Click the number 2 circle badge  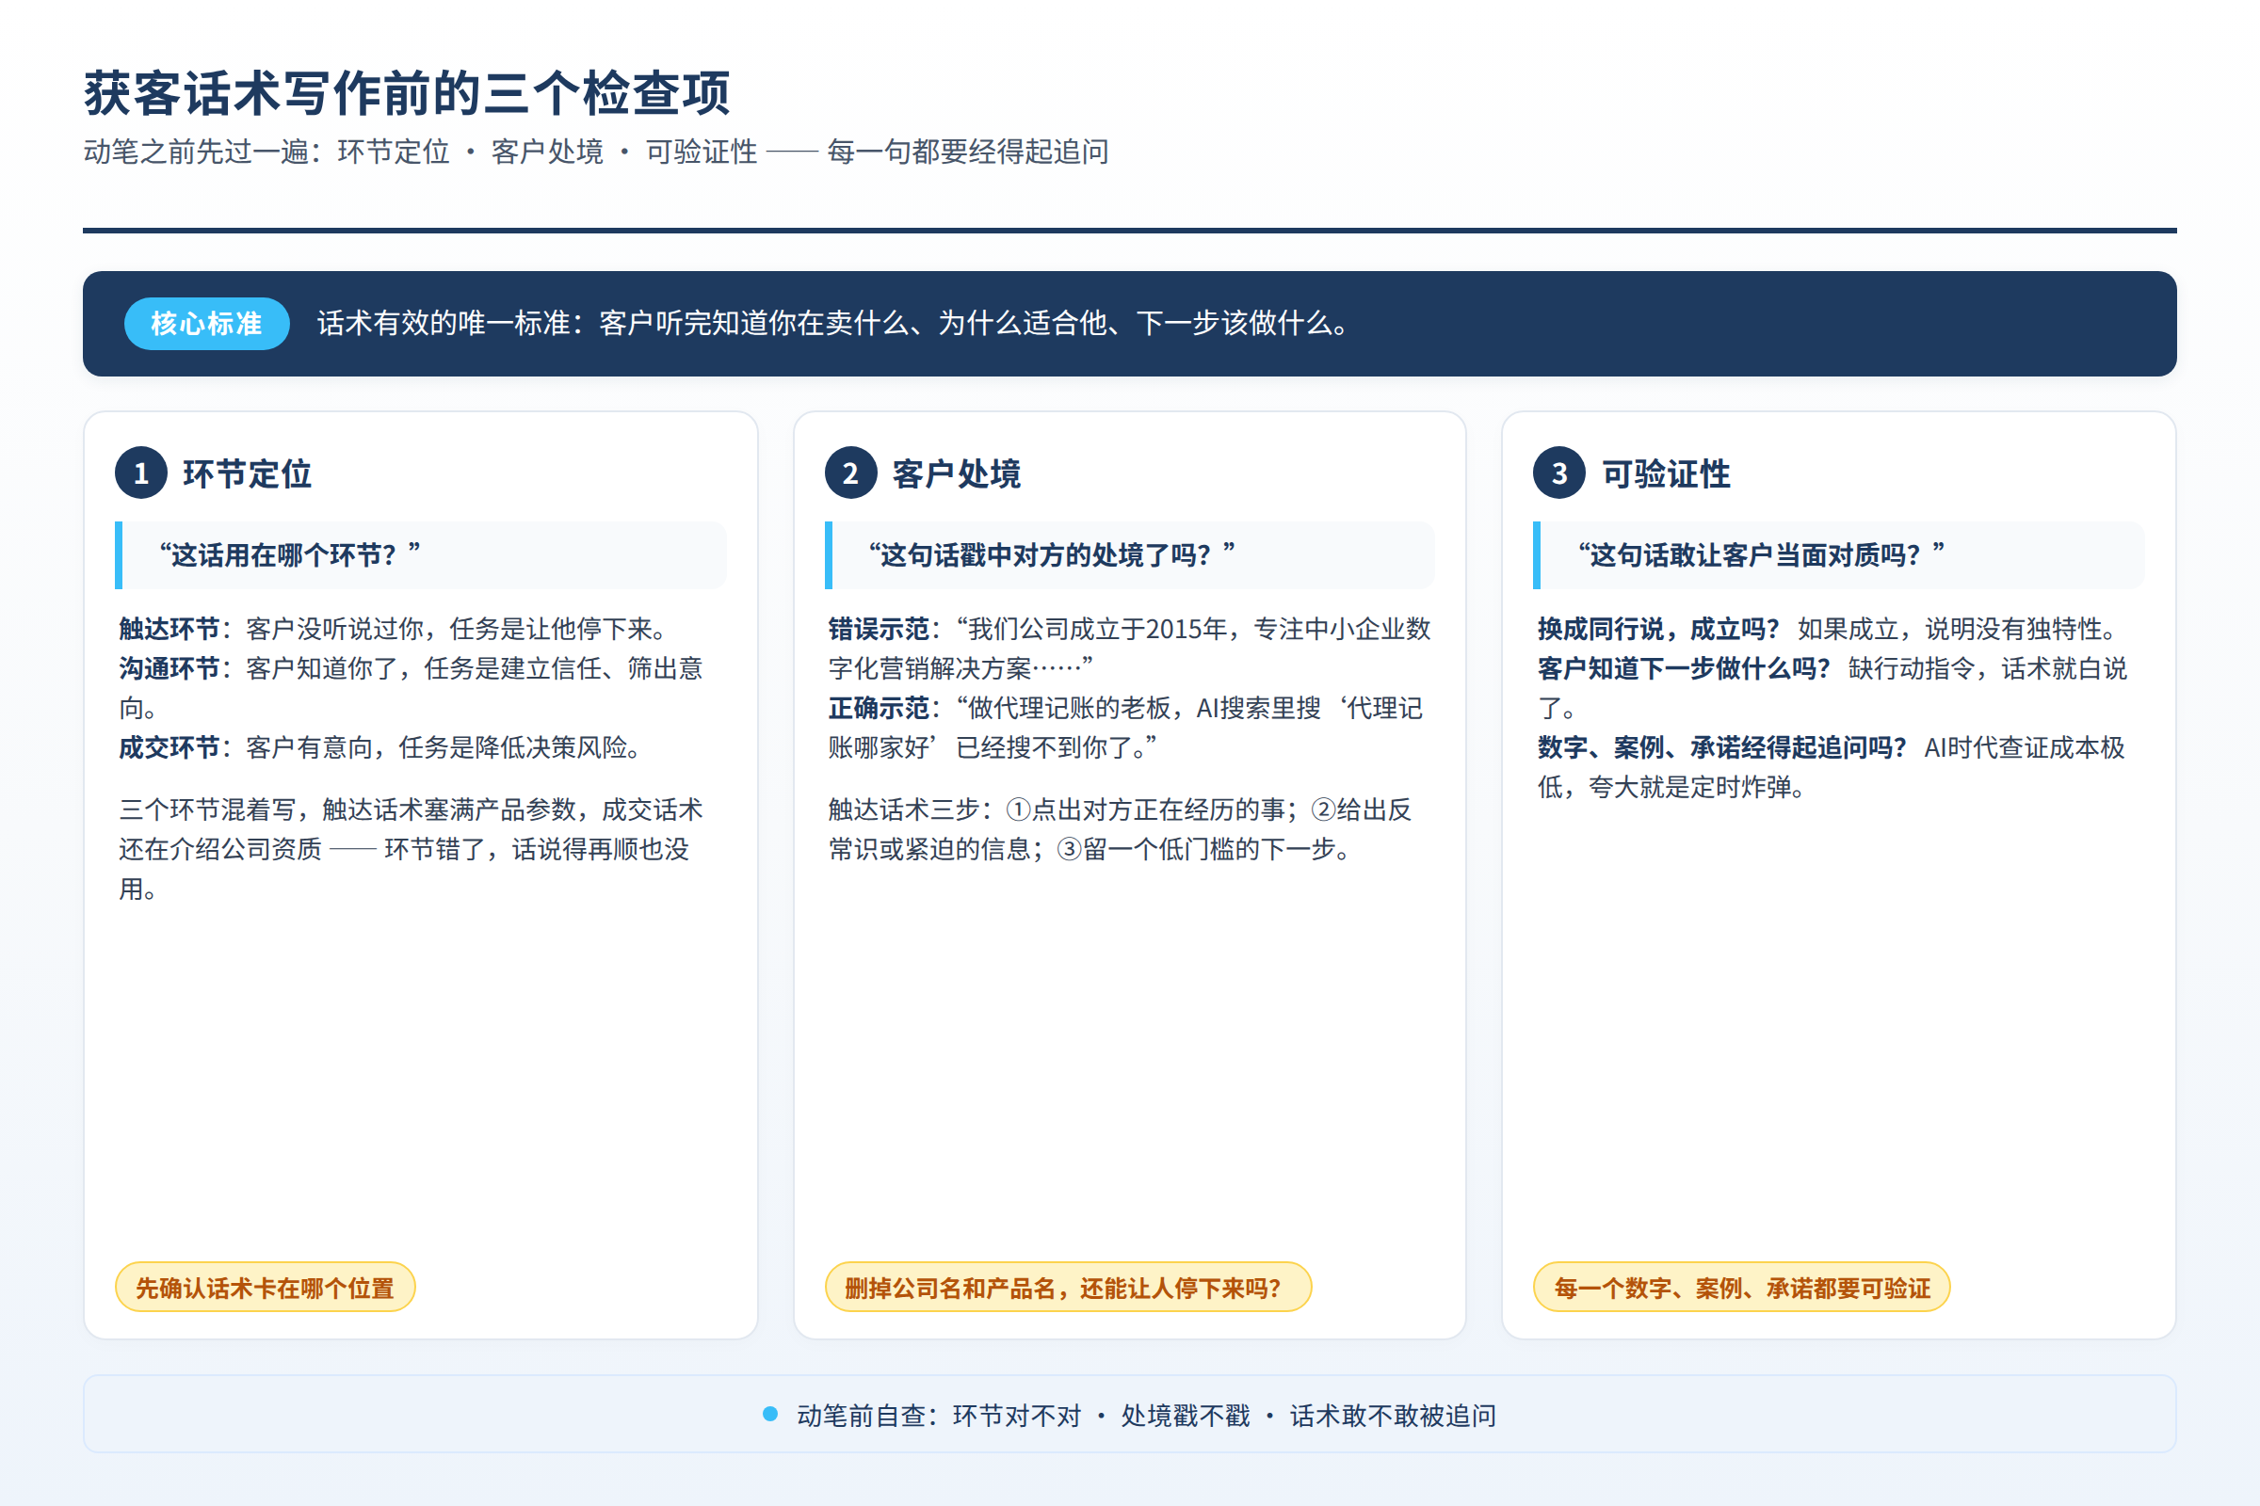pos(850,473)
